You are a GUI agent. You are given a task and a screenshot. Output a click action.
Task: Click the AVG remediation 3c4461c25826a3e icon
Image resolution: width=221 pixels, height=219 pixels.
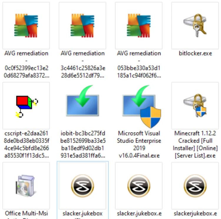pos(82,26)
